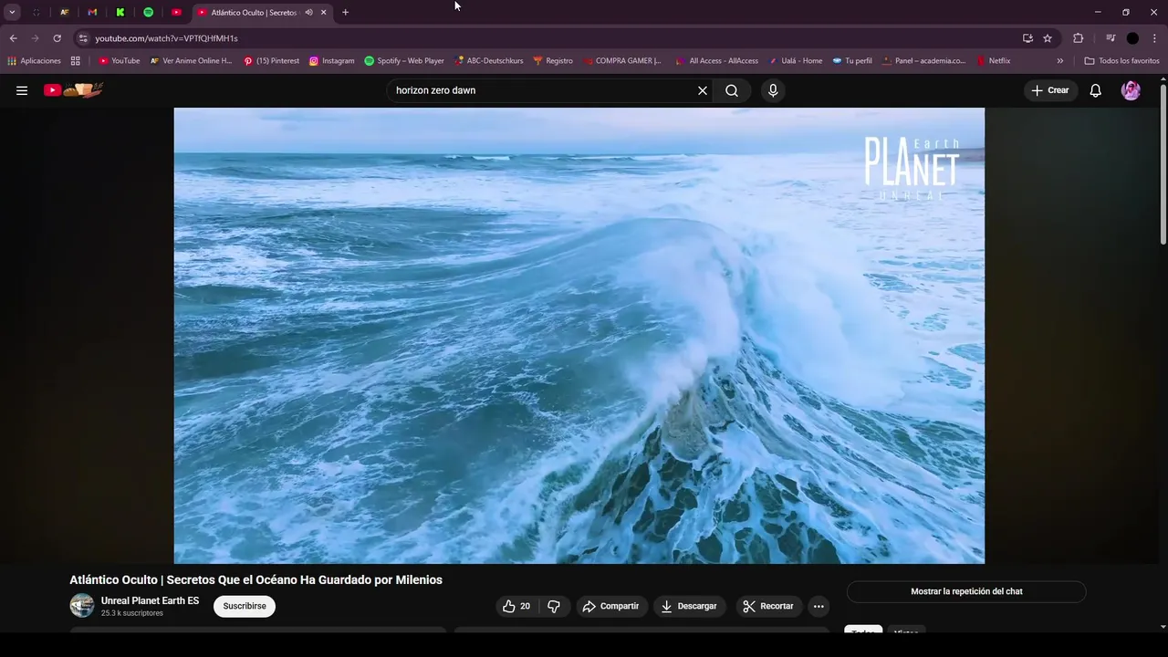Viewport: 1168px width, 657px height.
Task: Open the Instagram bookmark
Action: click(x=331, y=61)
